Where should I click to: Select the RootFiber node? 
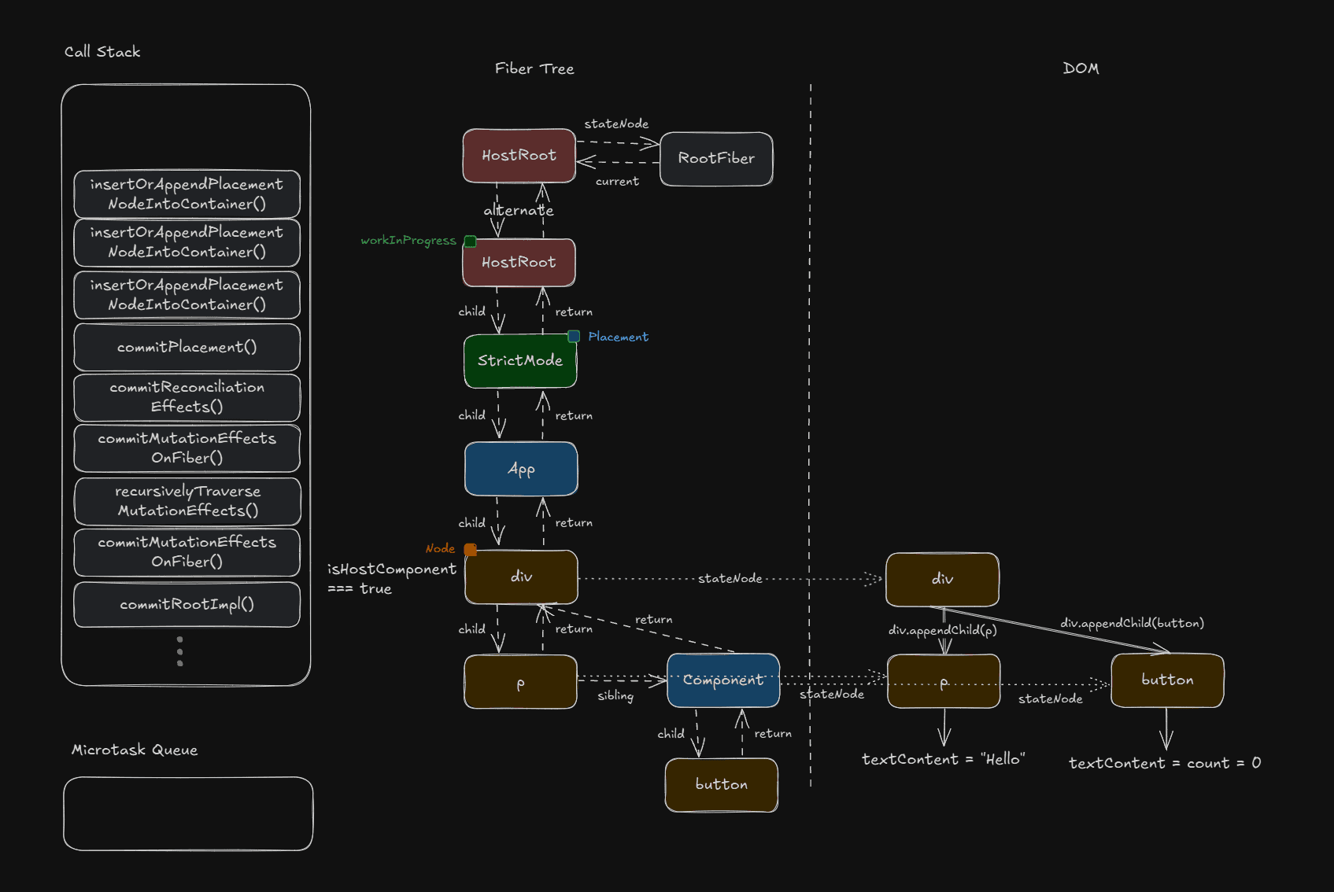tap(716, 159)
